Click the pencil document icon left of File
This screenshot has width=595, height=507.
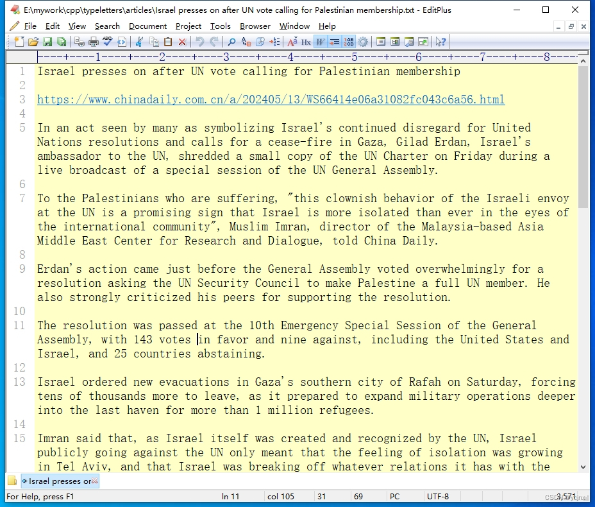click(x=14, y=26)
